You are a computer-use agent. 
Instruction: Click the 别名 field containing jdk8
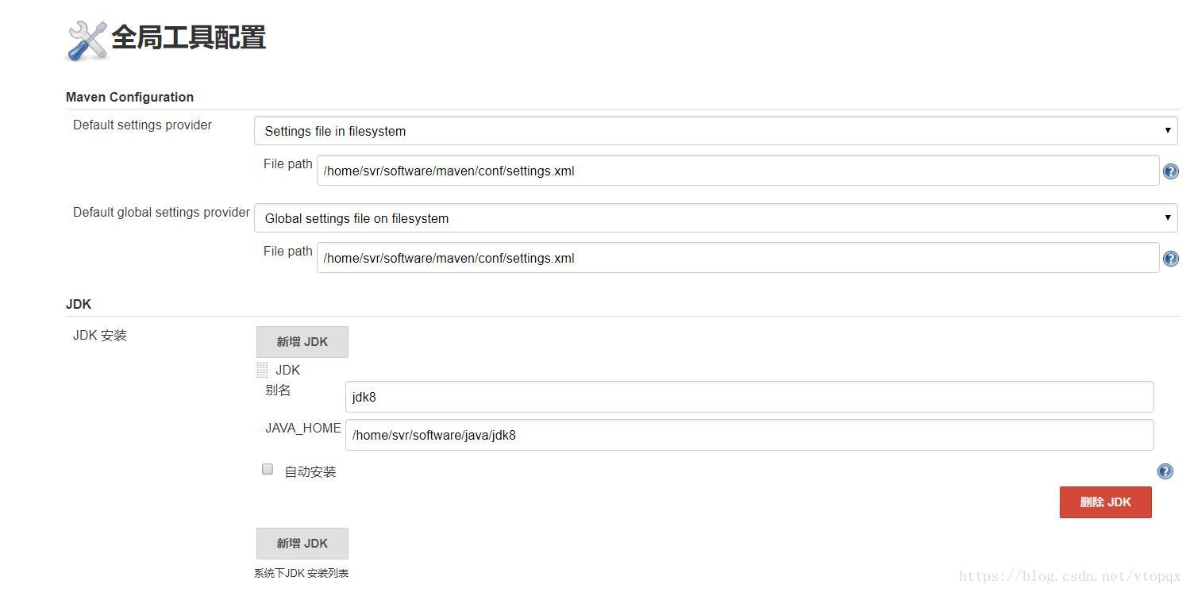coord(749,397)
